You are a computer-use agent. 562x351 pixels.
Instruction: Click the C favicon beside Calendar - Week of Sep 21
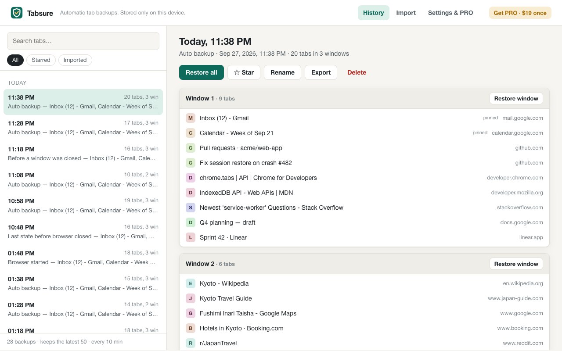tap(191, 133)
